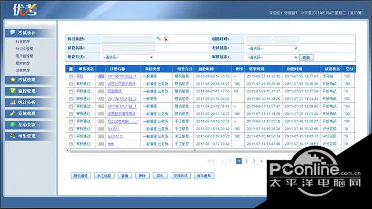Viewport: 372px width, 209px height.
Task: Expand the 考试设计 sidebar section
Action: pyautogui.click(x=30, y=33)
